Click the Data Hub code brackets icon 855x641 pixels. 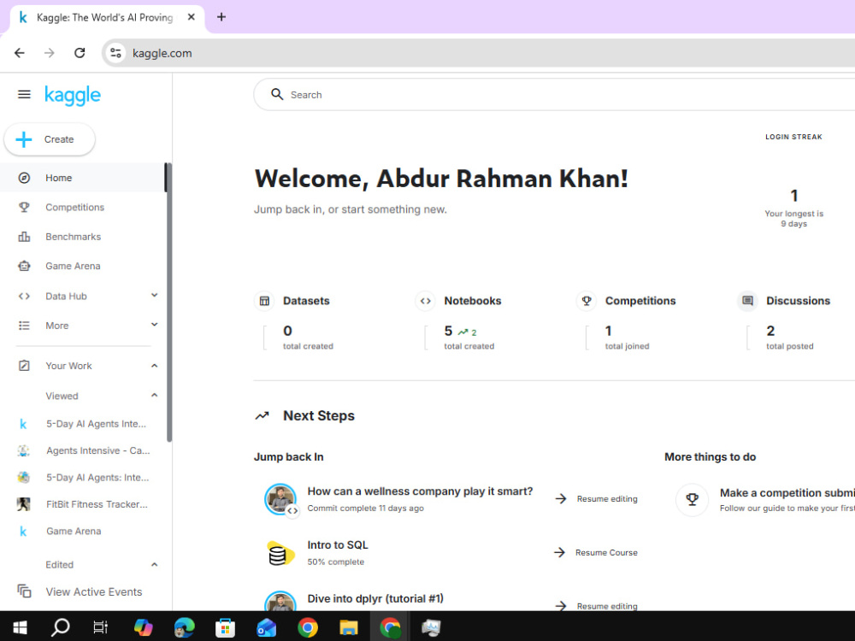[x=24, y=296]
